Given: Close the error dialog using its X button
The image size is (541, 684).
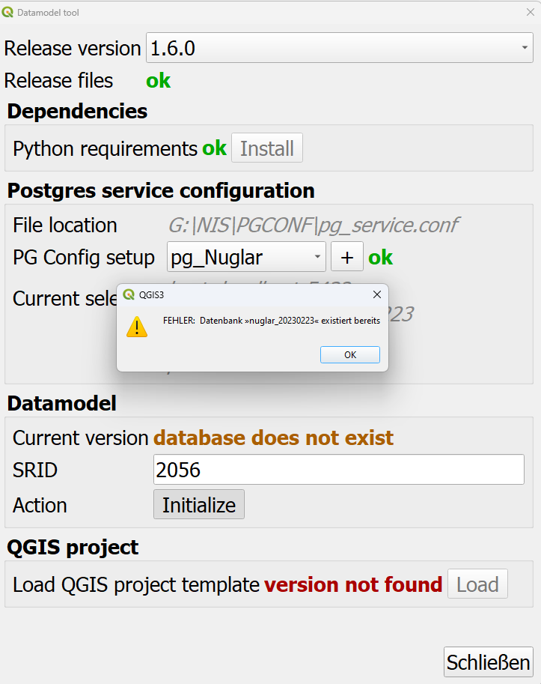Looking at the screenshot, I should [x=376, y=294].
